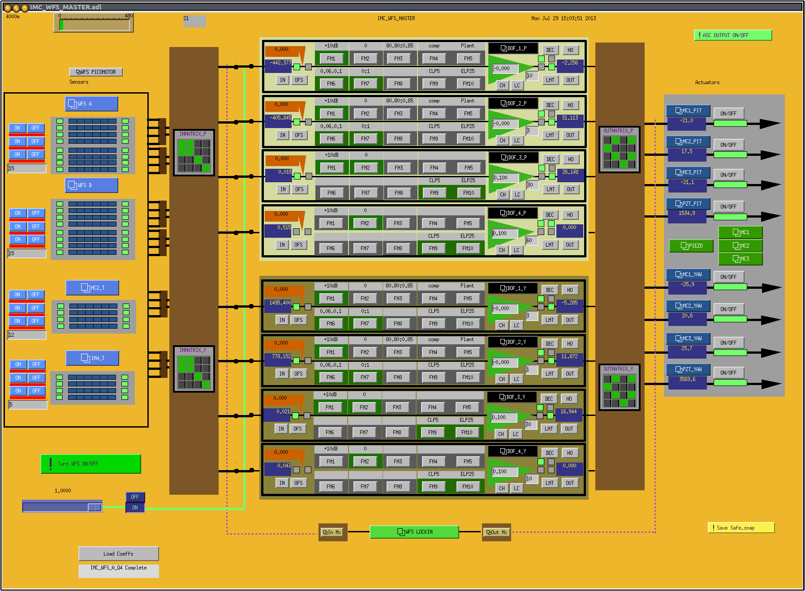Switch the WFS gain slider ON
The width and height of the screenshot is (805, 591).
click(x=135, y=508)
